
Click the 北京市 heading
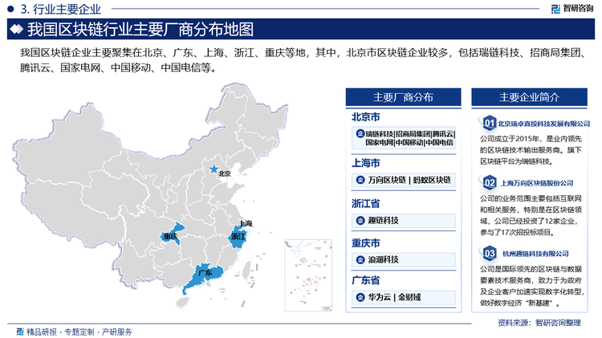click(366, 116)
